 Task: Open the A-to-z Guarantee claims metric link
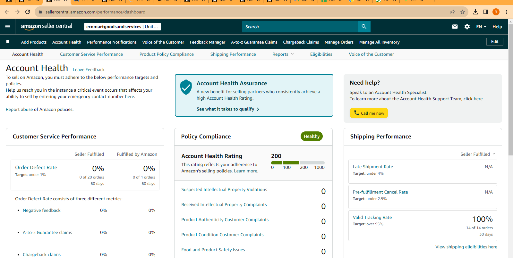pyautogui.click(x=47, y=232)
